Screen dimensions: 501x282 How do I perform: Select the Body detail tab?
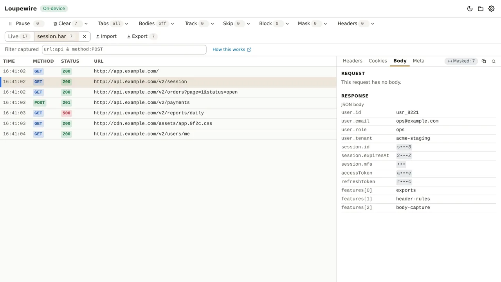tap(400, 61)
